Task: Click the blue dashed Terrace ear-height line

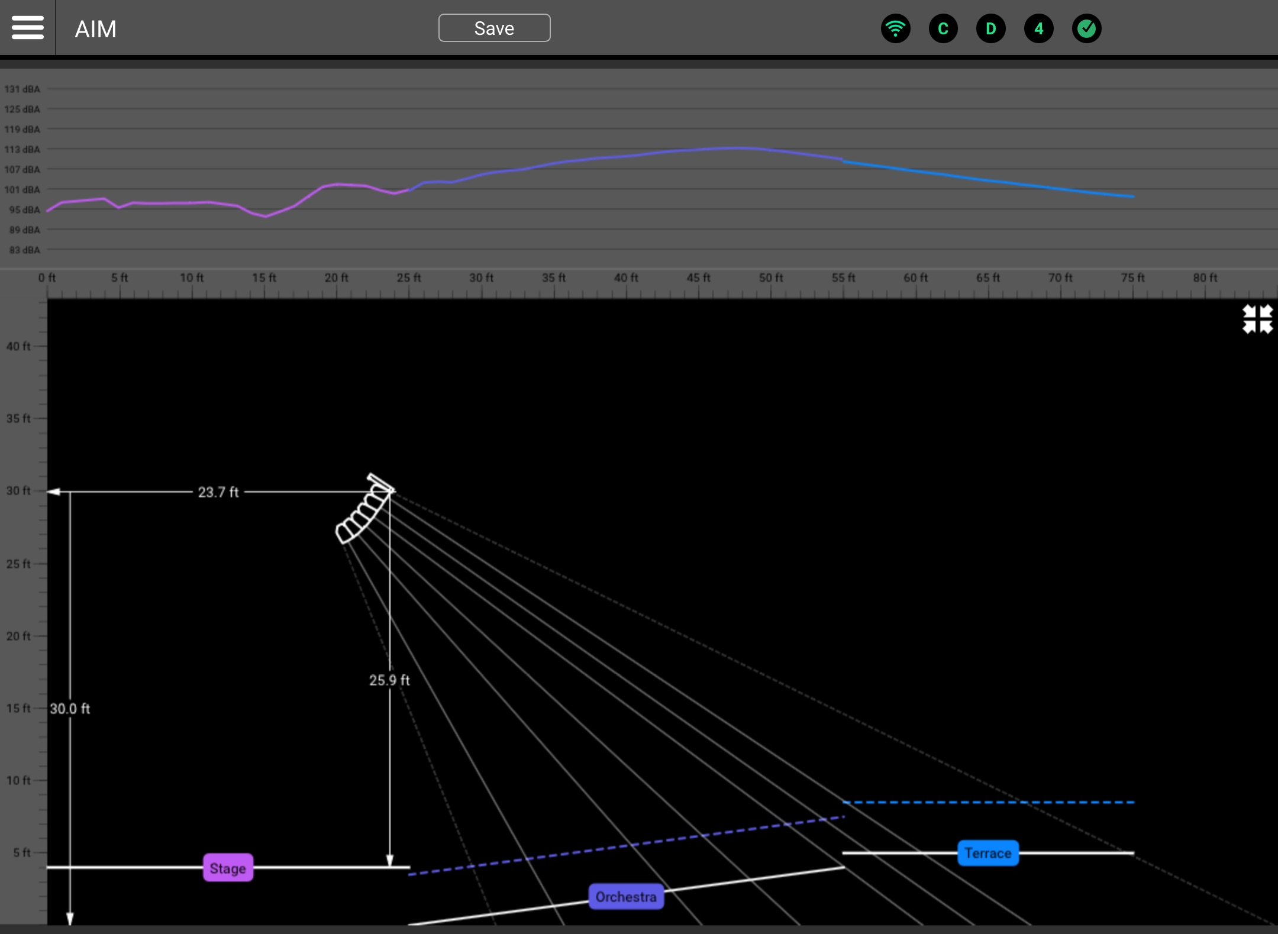Action: [x=988, y=802]
